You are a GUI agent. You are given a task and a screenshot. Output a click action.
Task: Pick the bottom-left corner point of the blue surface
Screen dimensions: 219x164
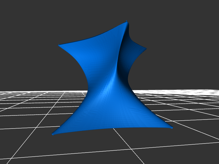pyautogui.click(x=53, y=134)
